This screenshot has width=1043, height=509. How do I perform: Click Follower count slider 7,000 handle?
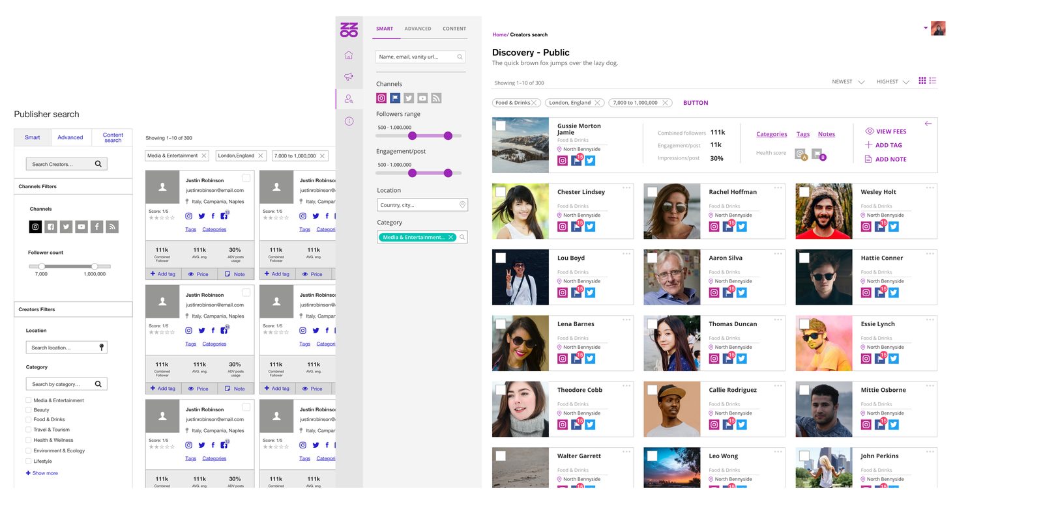(x=42, y=266)
